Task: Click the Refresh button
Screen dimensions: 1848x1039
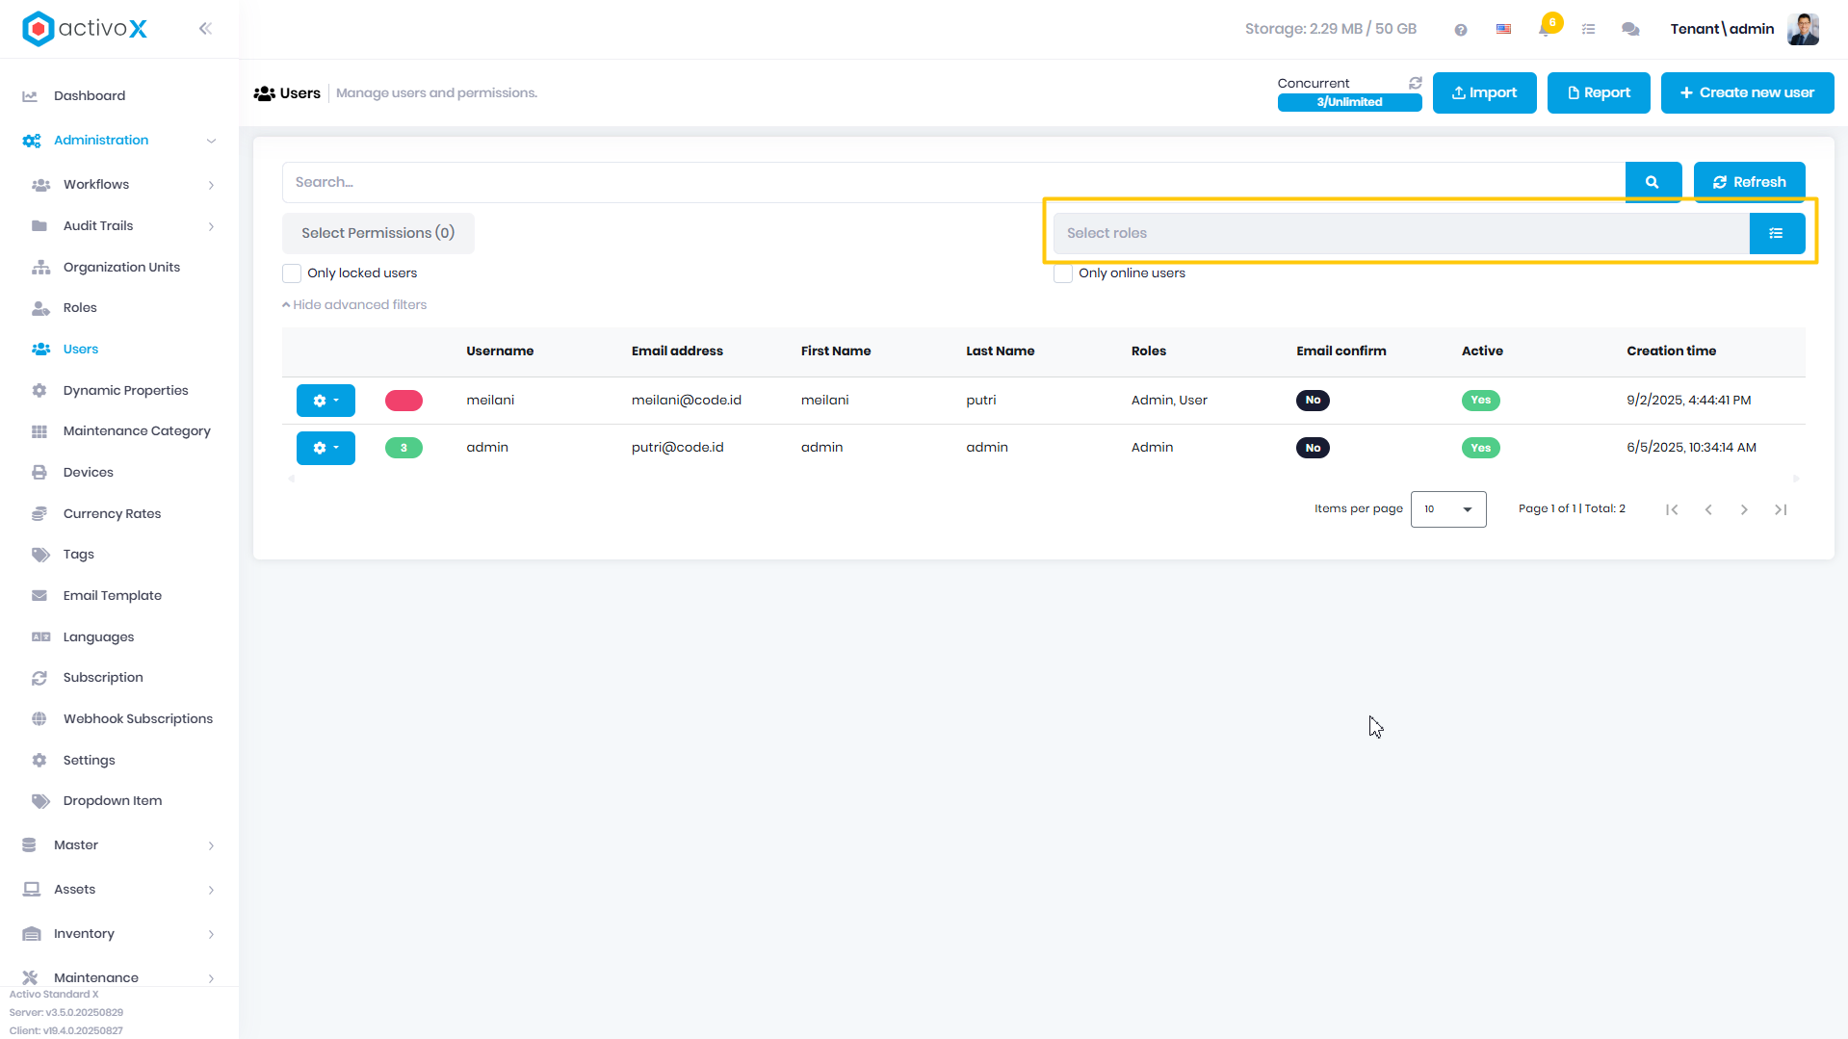Action: tap(1749, 182)
